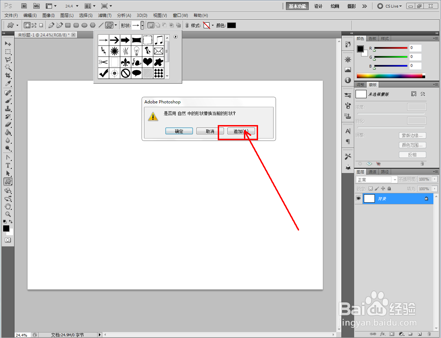441x338 pixels.
Task: Click the 设计 workspace button
Action: click(318, 6)
